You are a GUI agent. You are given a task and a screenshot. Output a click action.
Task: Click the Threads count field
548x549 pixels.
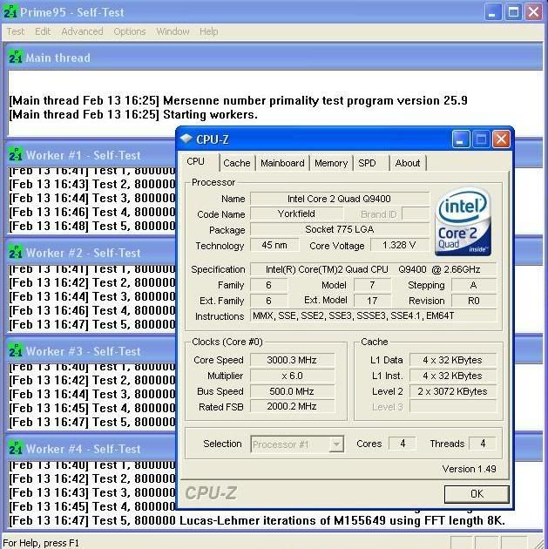[483, 444]
